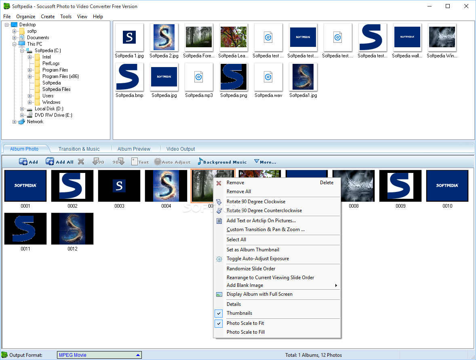Click the This PC computer icon
This screenshot has width=476, height=360.
click(22, 44)
